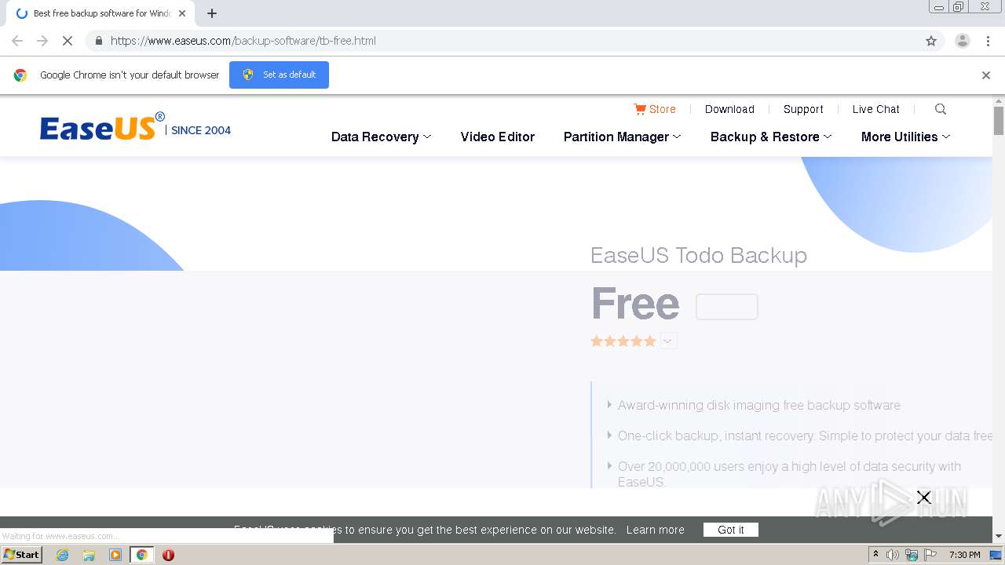Close the overlay with X near bottom right
Viewport: 1005px width, 565px height.
(x=924, y=497)
